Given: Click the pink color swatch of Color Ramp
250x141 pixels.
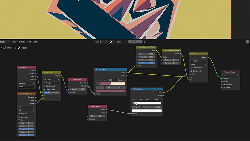Looking at the screenshot, I should click(x=111, y=91).
